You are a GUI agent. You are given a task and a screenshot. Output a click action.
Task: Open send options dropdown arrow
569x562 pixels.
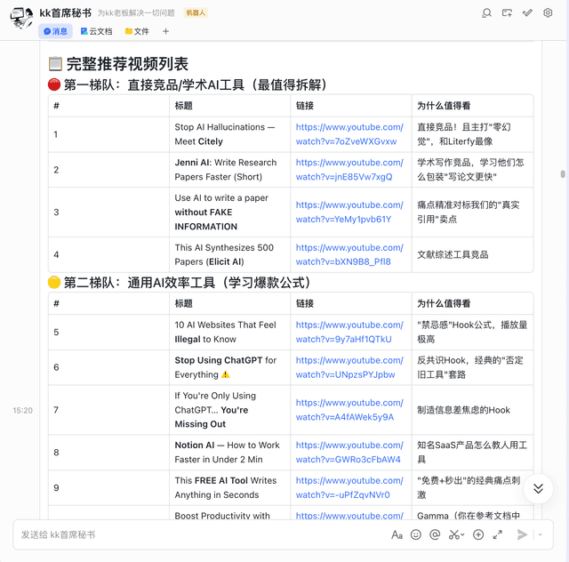click(541, 534)
